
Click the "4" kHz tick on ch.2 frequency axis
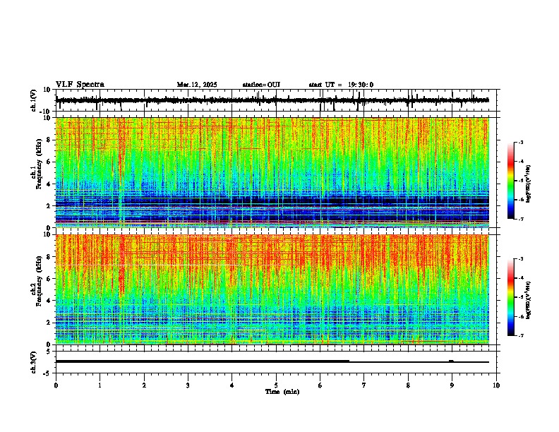click(x=49, y=301)
